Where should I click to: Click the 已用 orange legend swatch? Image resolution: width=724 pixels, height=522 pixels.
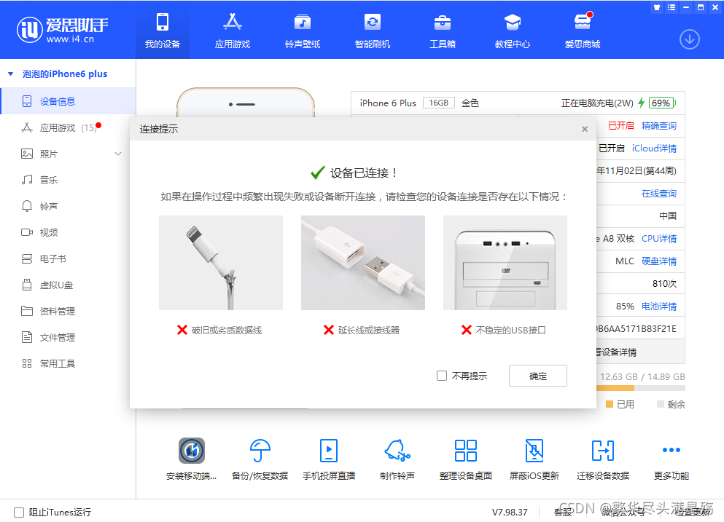(x=610, y=404)
